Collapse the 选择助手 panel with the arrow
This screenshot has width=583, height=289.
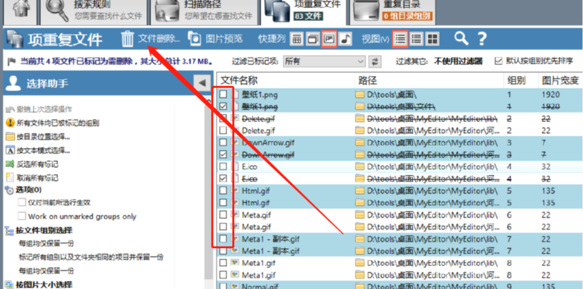coord(202,83)
